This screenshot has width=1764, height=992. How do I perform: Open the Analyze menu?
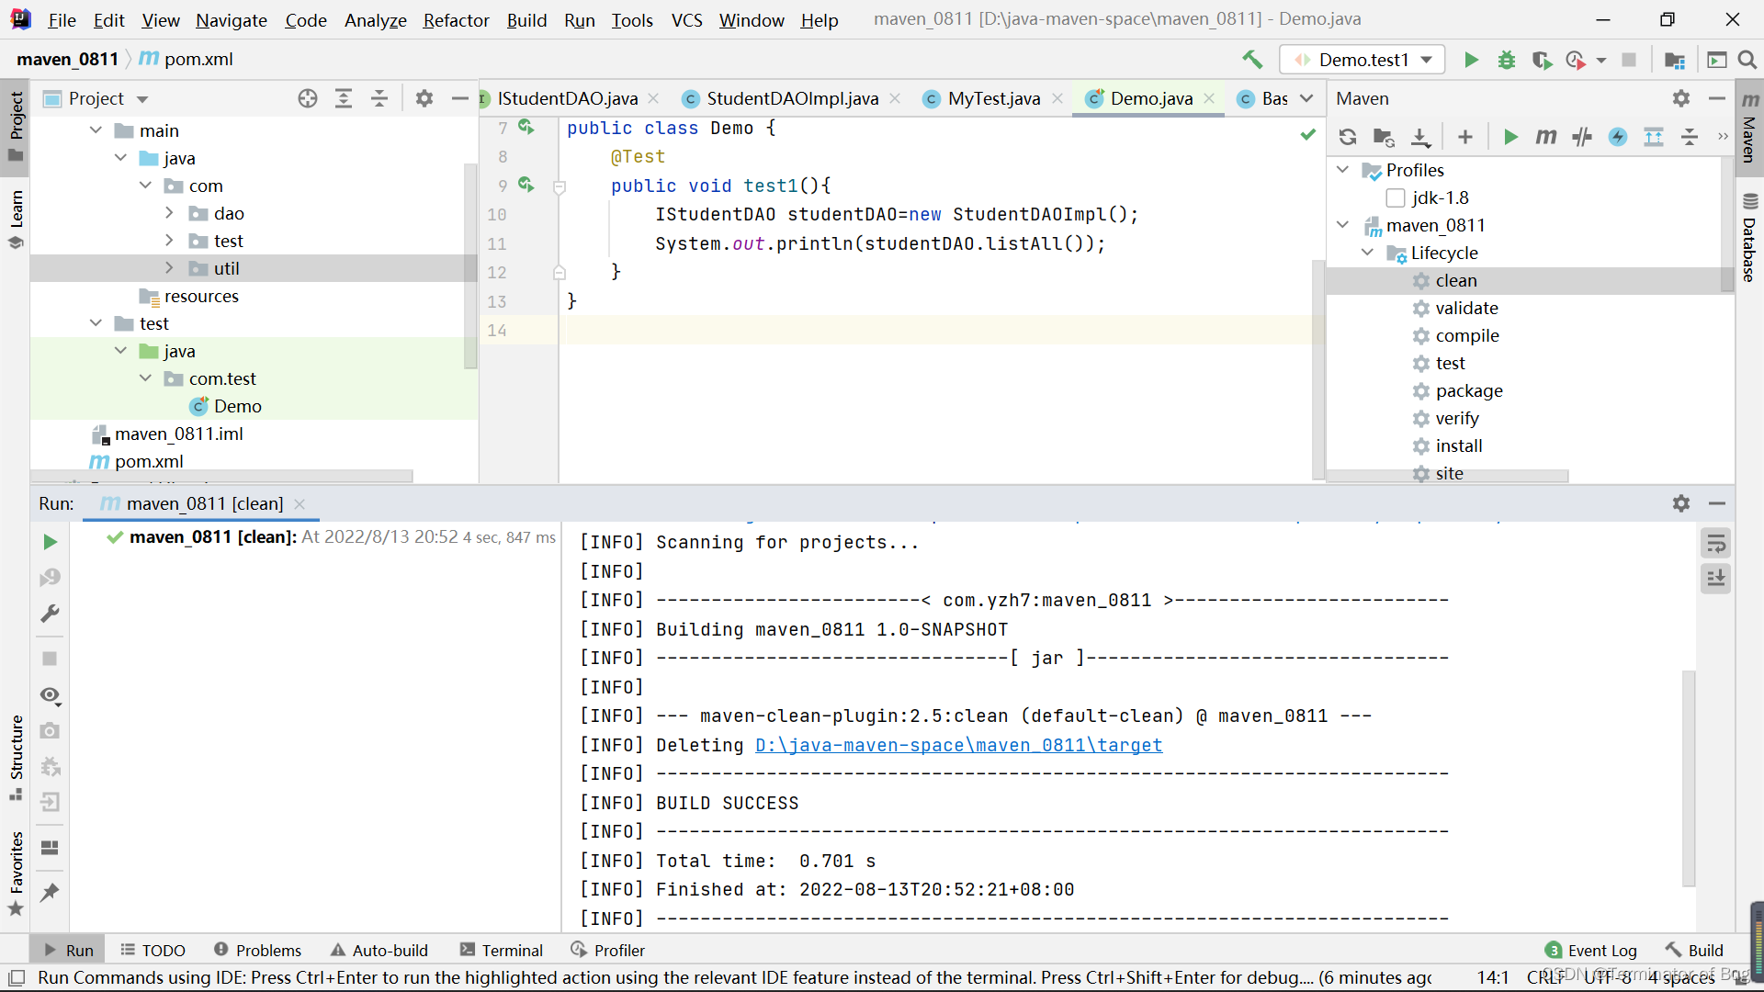375,20
